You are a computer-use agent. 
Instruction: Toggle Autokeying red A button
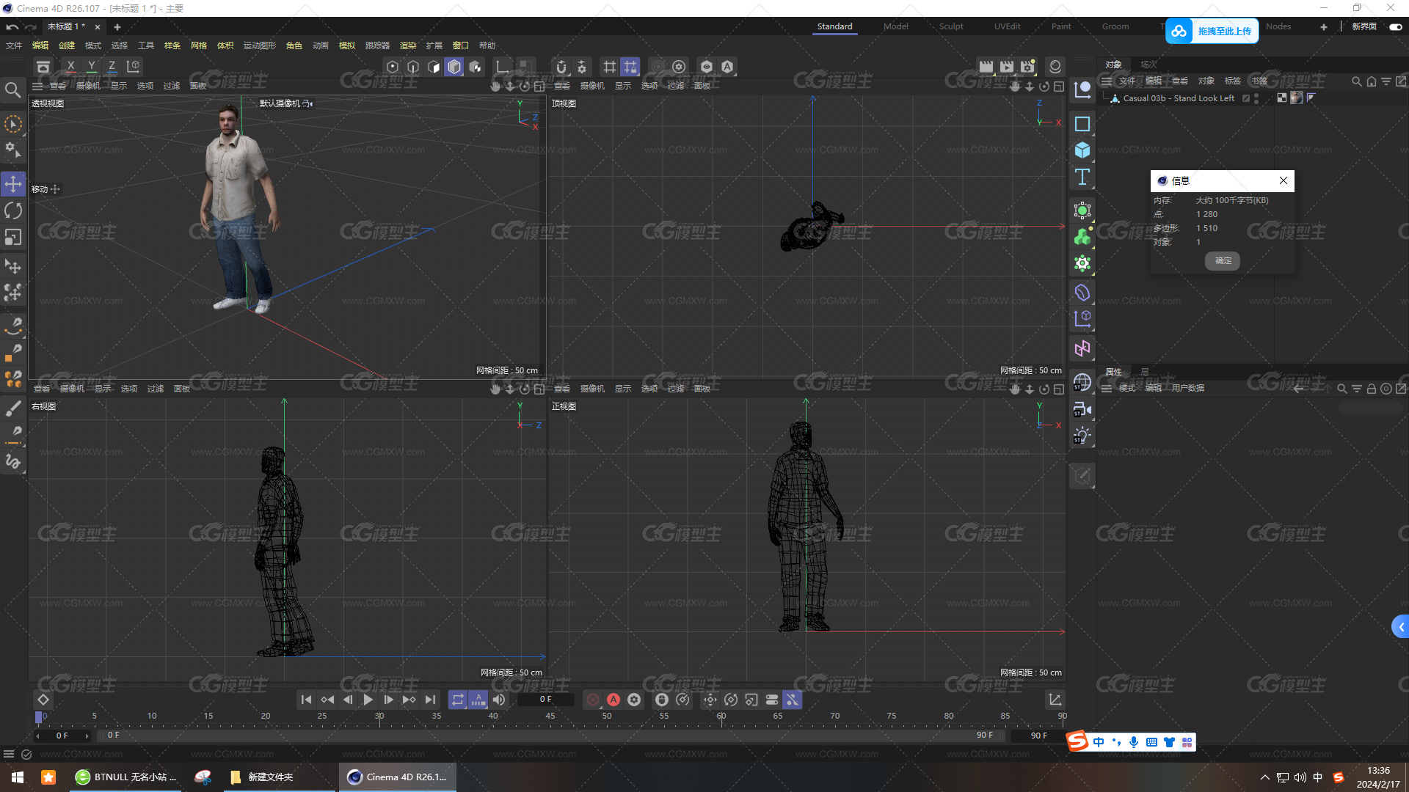tap(614, 700)
